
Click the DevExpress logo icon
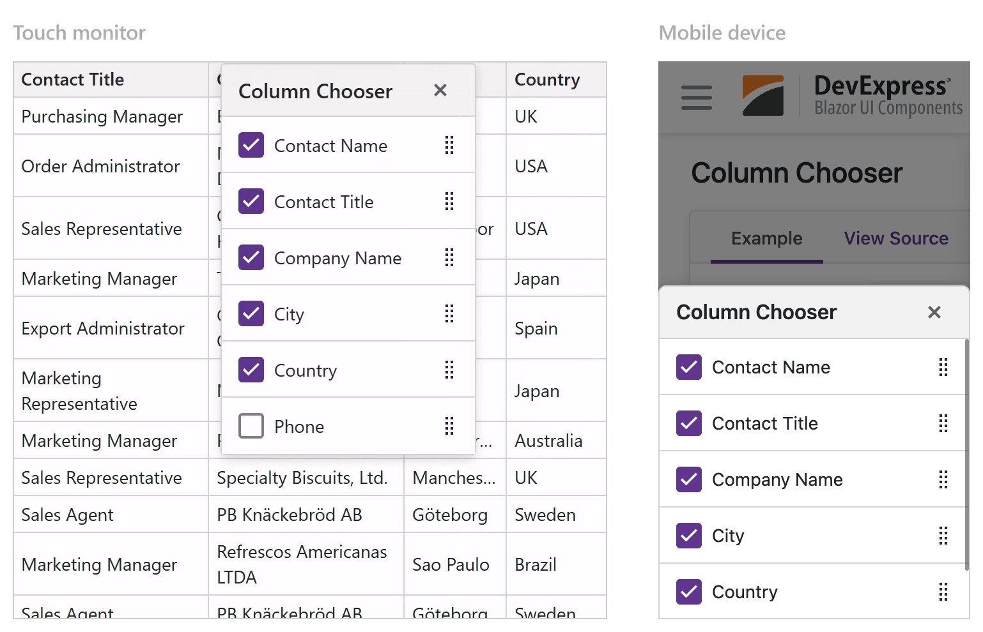(762, 95)
